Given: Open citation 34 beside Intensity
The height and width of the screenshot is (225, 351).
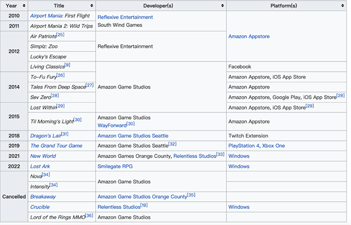Looking at the screenshot, I should pos(53,185).
